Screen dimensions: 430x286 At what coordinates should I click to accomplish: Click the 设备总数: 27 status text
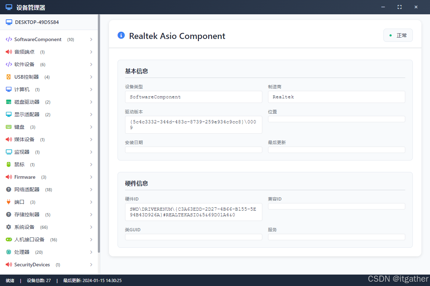[39, 281]
